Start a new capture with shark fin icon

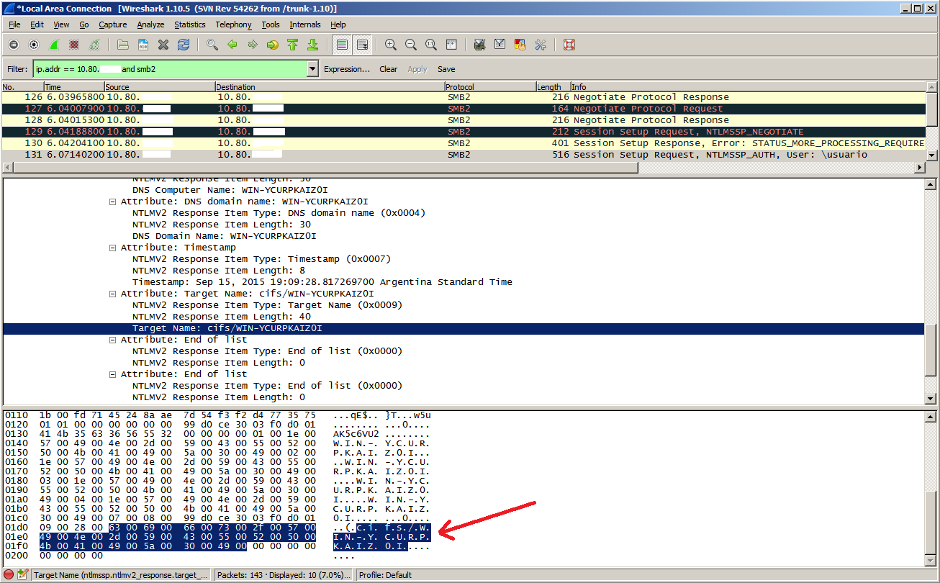54,45
